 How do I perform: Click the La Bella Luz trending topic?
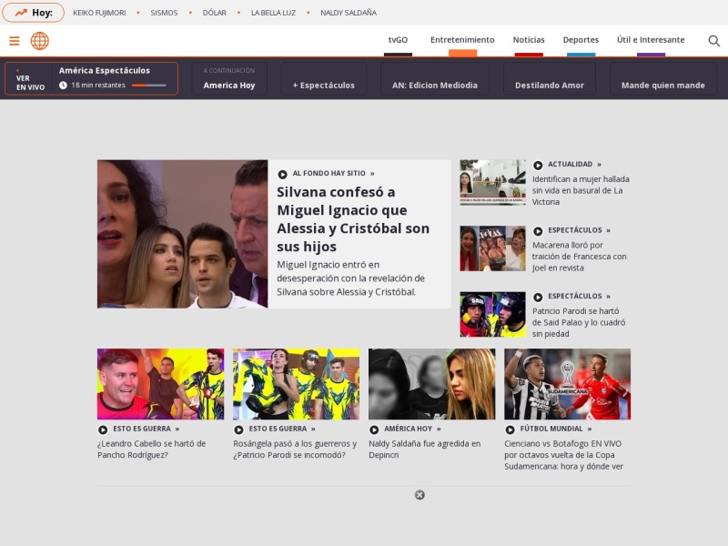[274, 13]
